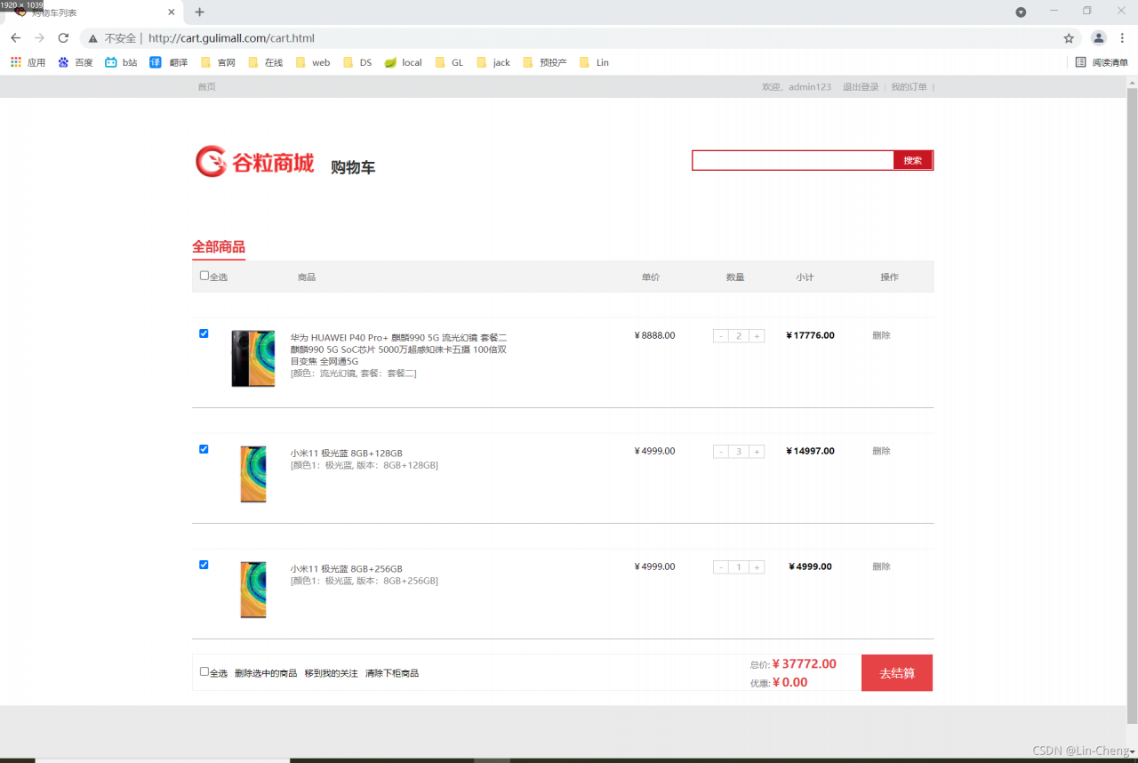Decrease quantity of HUAWEI P40 Pro+

(x=721, y=336)
